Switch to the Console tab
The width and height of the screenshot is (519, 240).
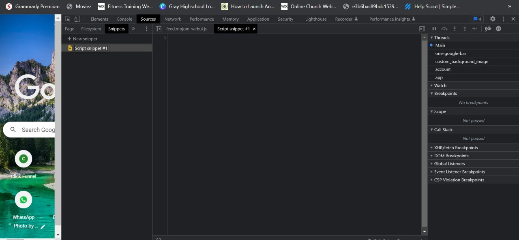pos(124,19)
